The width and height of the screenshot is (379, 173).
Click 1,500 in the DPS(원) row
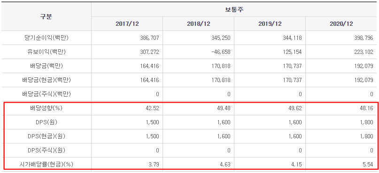[153, 122]
